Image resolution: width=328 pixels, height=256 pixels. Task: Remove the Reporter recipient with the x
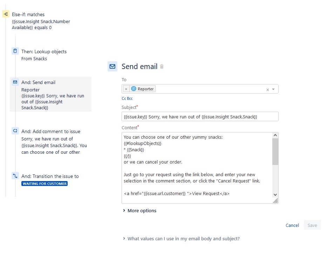pyautogui.click(x=126, y=89)
